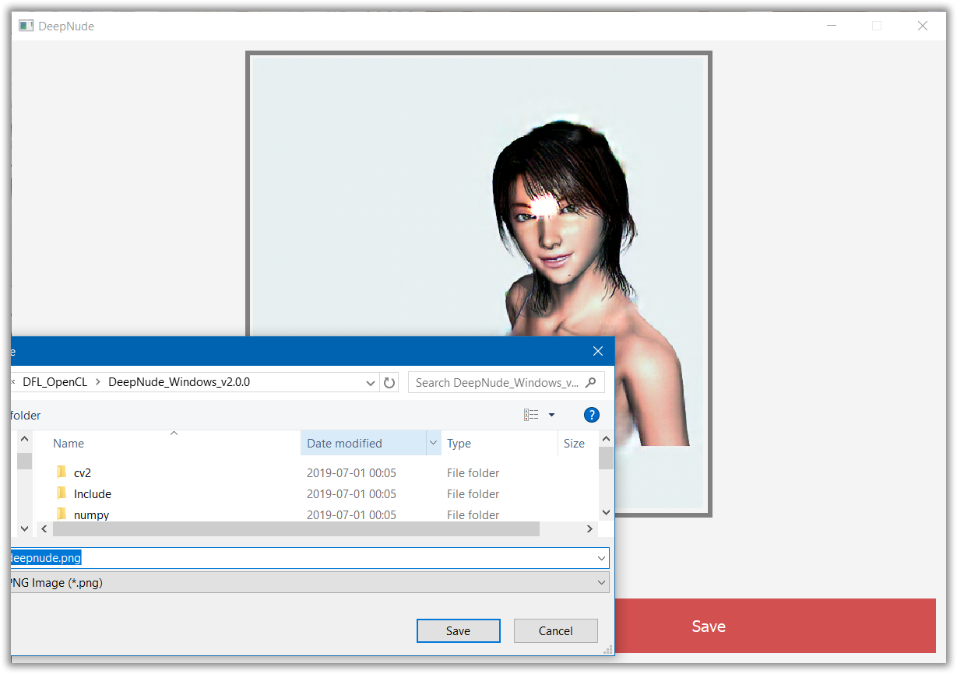Collapse the Name column sort indicator
This screenshot has width=957, height=674.
174,434
